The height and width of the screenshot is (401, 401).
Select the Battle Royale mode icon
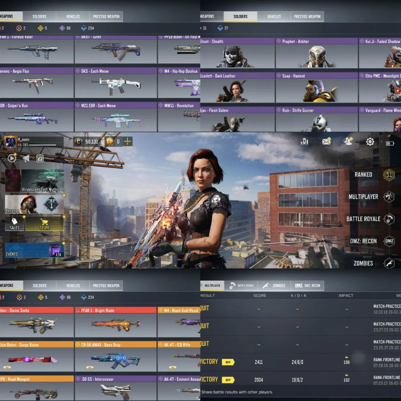click(x=389, y=219)
